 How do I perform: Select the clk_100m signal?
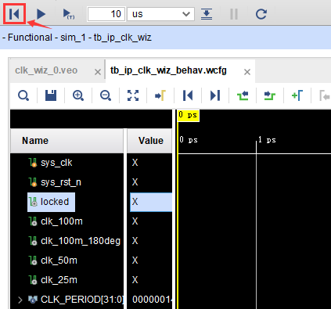pos(62,221)
